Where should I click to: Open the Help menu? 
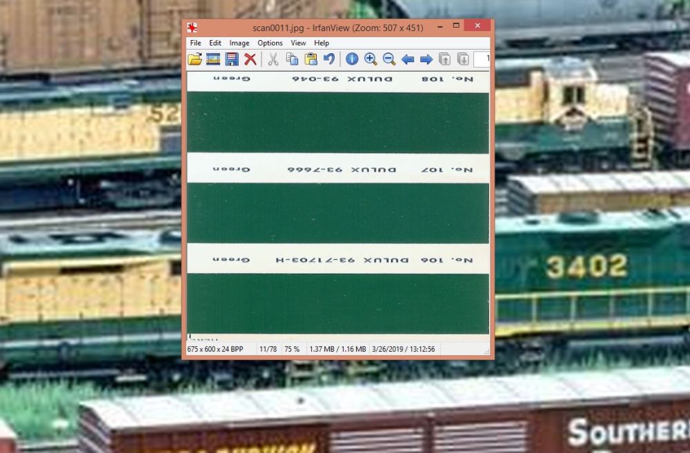pyautogui.click(x=322, y=43)
